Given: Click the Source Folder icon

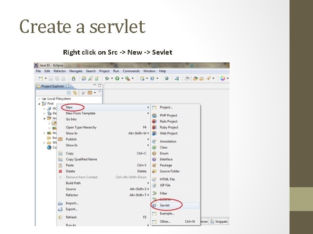Looking at the screenshot, I should 154,171.
